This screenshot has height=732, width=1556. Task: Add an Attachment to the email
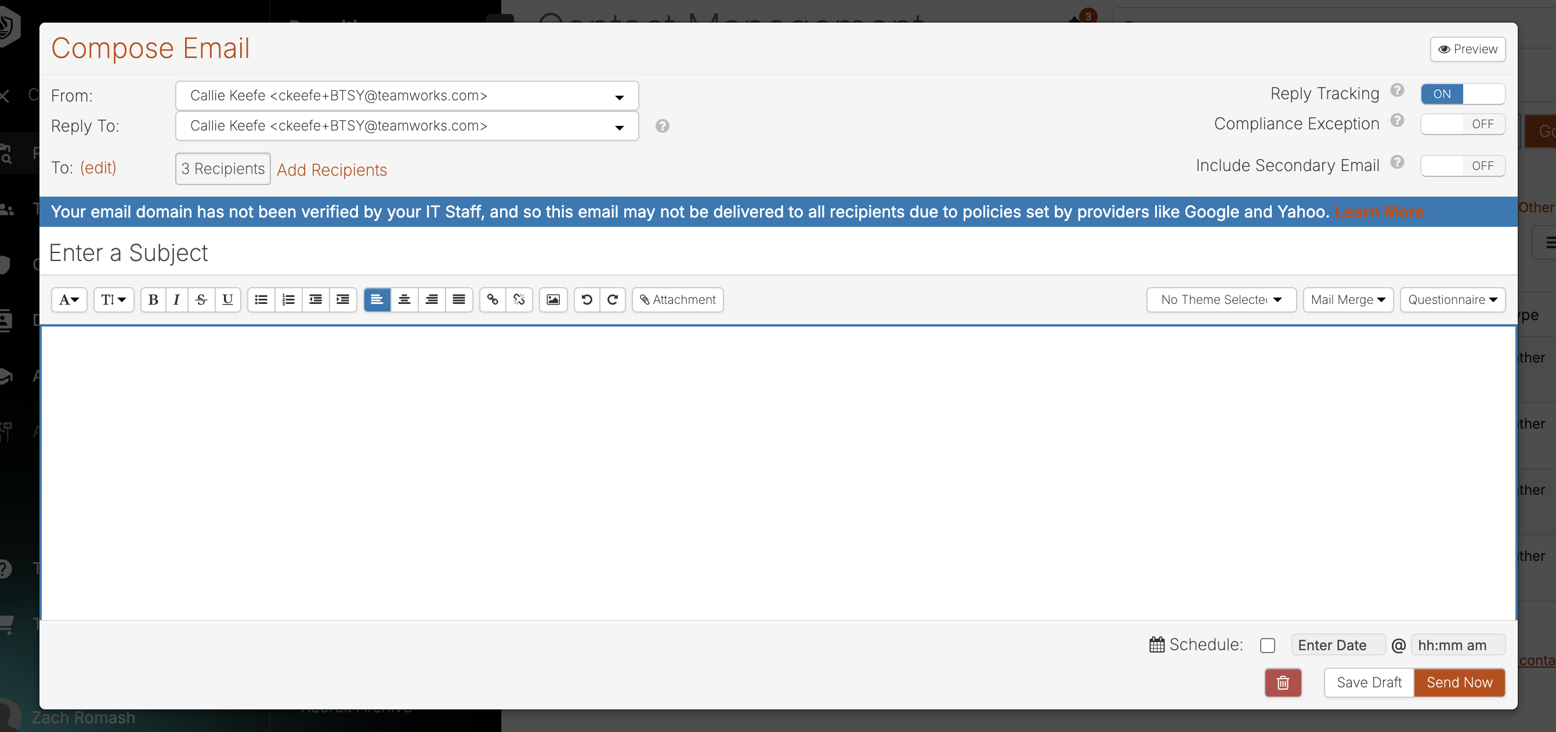pos(678,299)
